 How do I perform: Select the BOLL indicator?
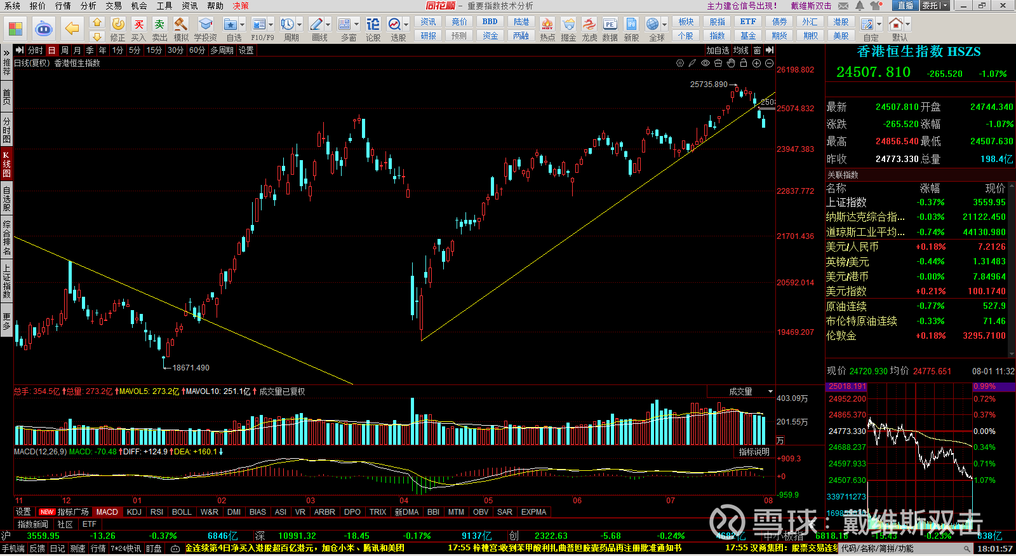(182, 512)
